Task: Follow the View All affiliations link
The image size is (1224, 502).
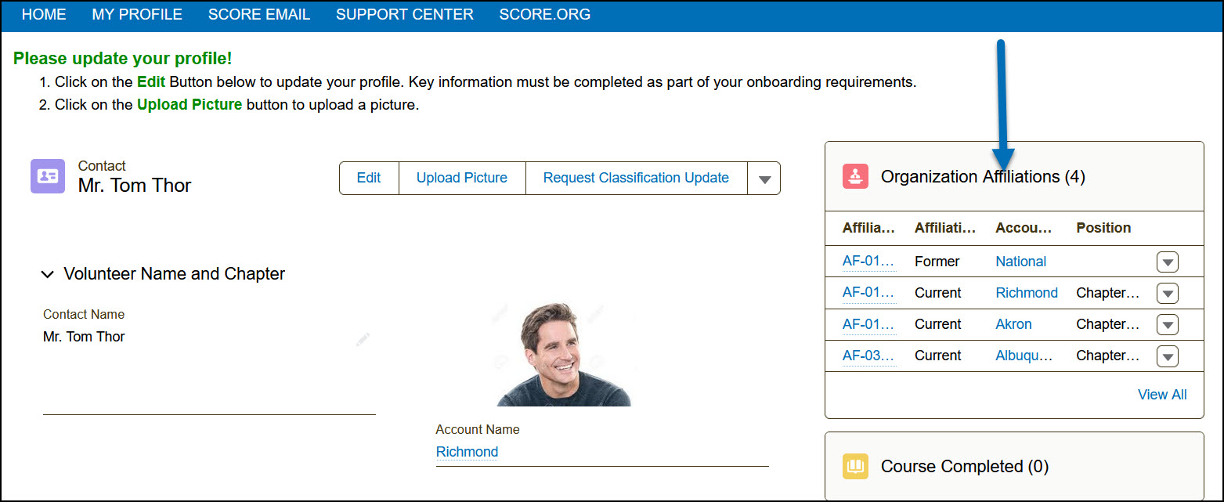Action: 1162,395
